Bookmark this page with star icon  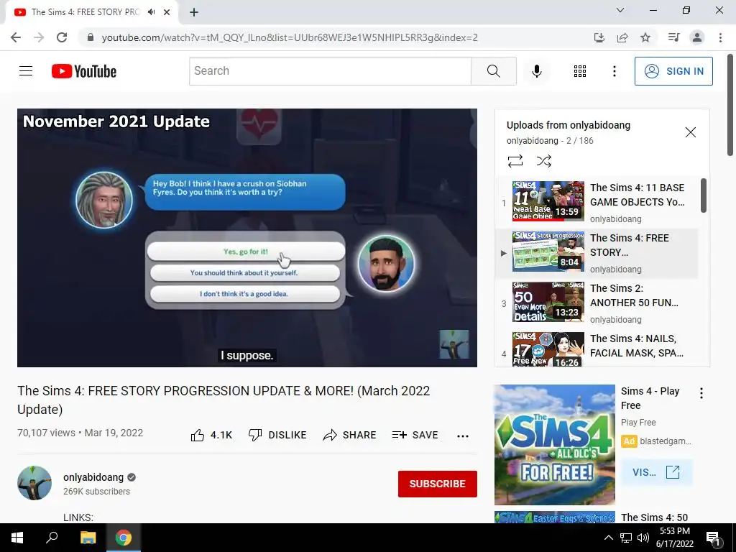pyautogui.click(x=645, y=37)
